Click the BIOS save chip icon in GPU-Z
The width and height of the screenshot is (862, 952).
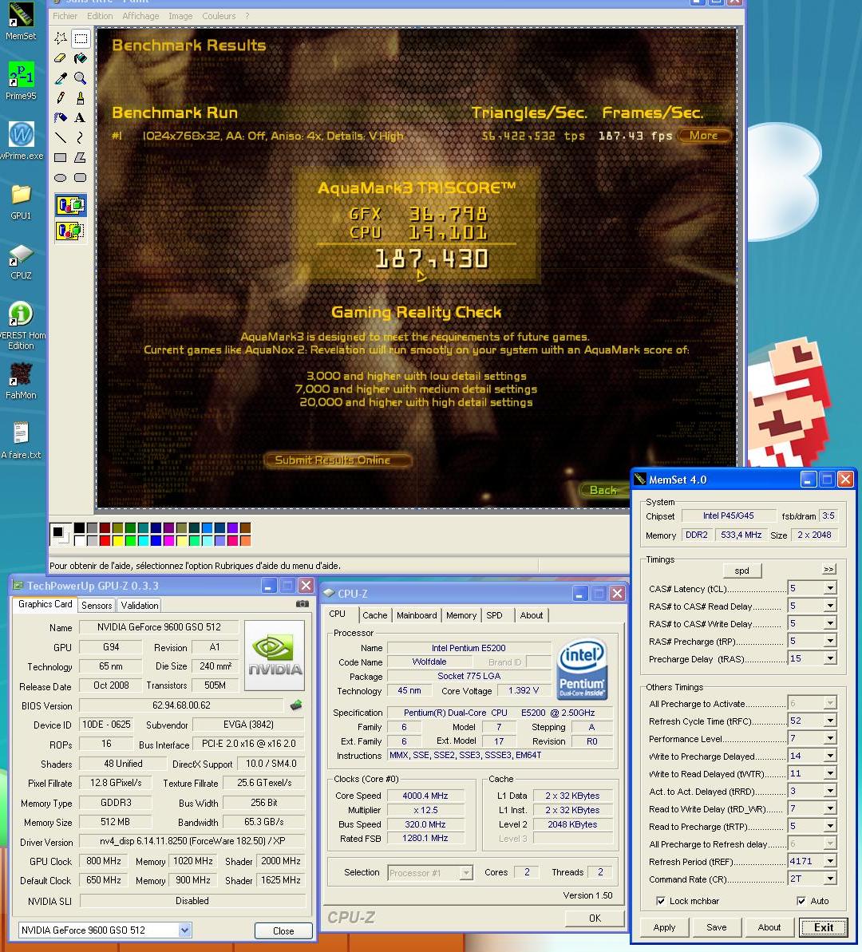point(296,705)
